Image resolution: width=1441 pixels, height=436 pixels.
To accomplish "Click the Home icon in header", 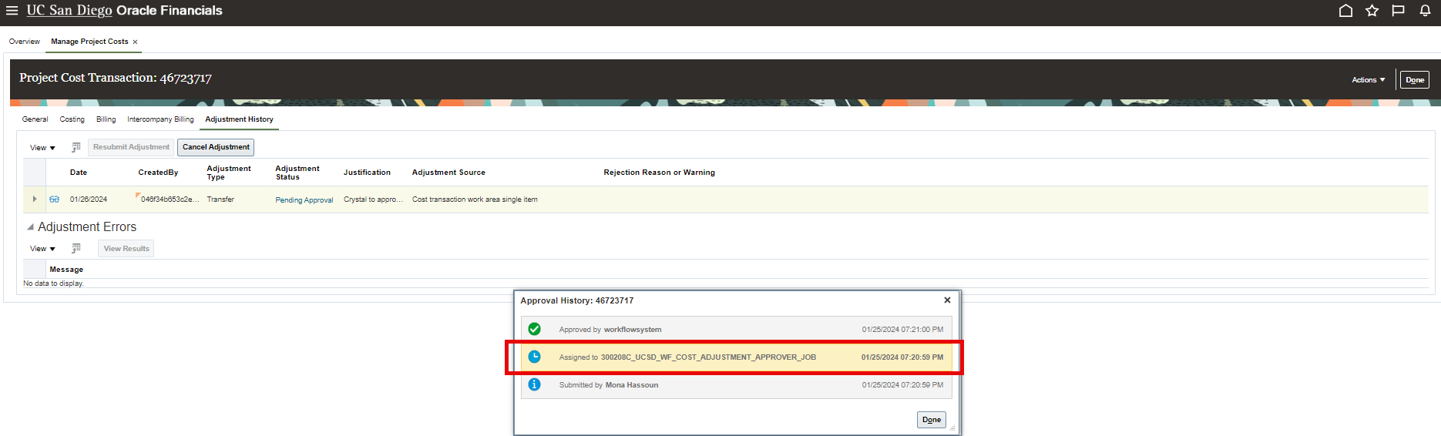I will [x=1345, y=11].
